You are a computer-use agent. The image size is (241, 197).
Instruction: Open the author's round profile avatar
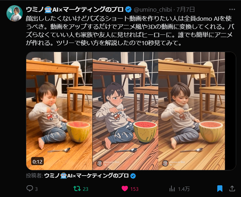point(15,13)
